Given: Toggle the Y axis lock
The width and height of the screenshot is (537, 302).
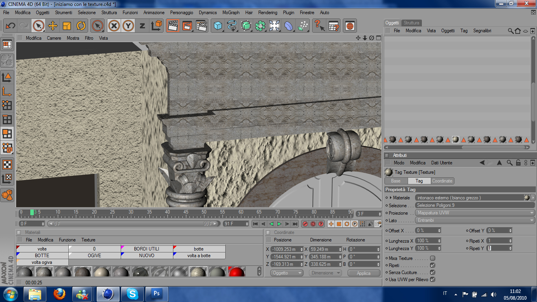Looking at the screenshot, I should tap(128, 26).
